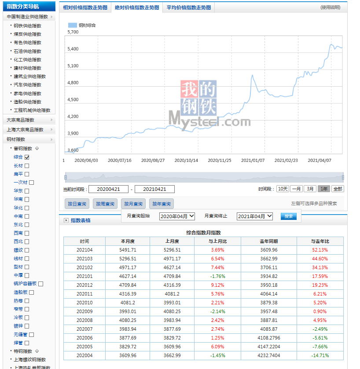Open the 月查询起始 month dropdown
This screenshot has width=360, height=369.
click(176, 216)
